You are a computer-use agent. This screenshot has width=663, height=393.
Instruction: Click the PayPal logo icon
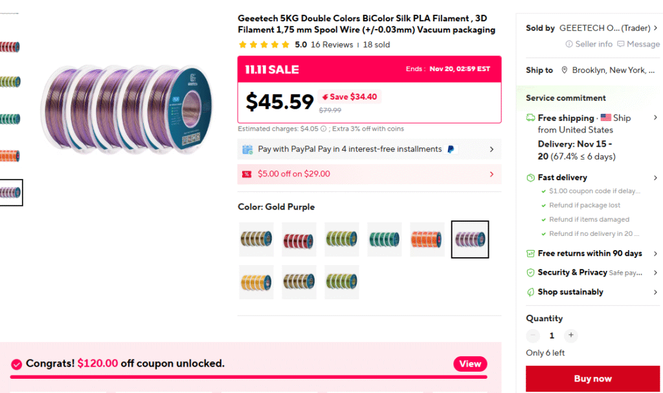[451, 149]
